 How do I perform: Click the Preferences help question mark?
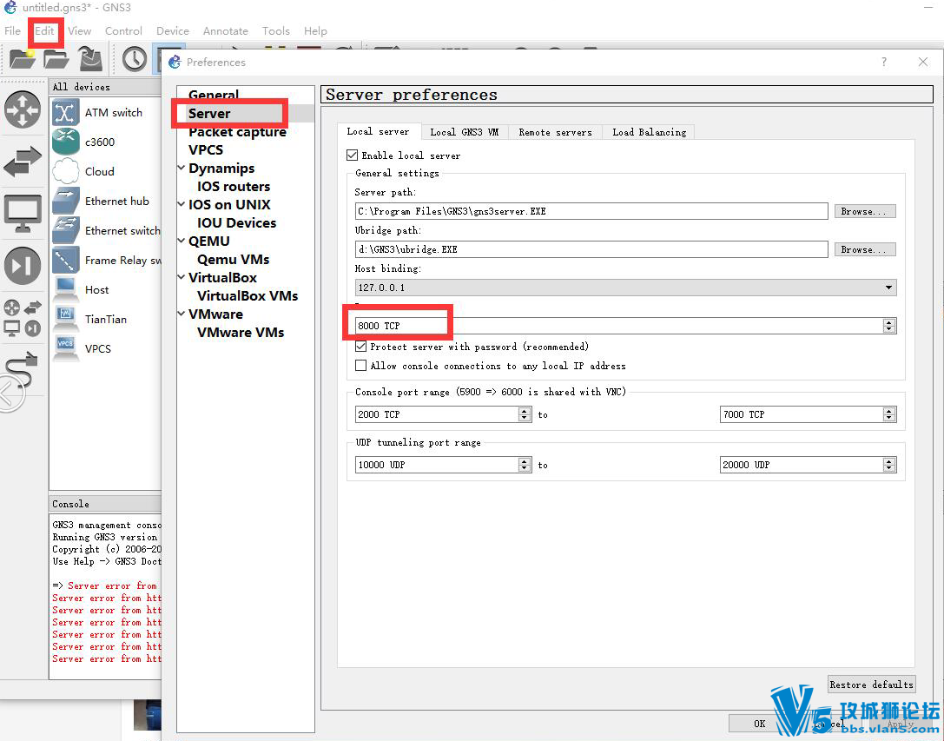click(x=884, y=62)
